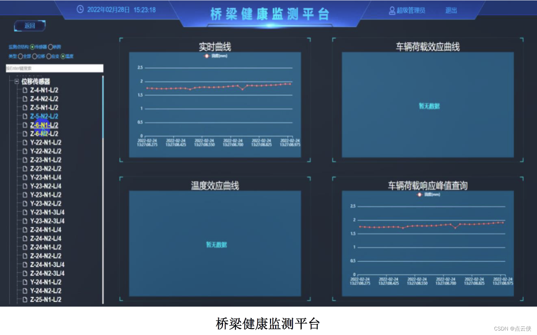Click the dipped data point in 实时曲线
The width and height of the screenshot is (537, 335).
[x=242, y=89]
